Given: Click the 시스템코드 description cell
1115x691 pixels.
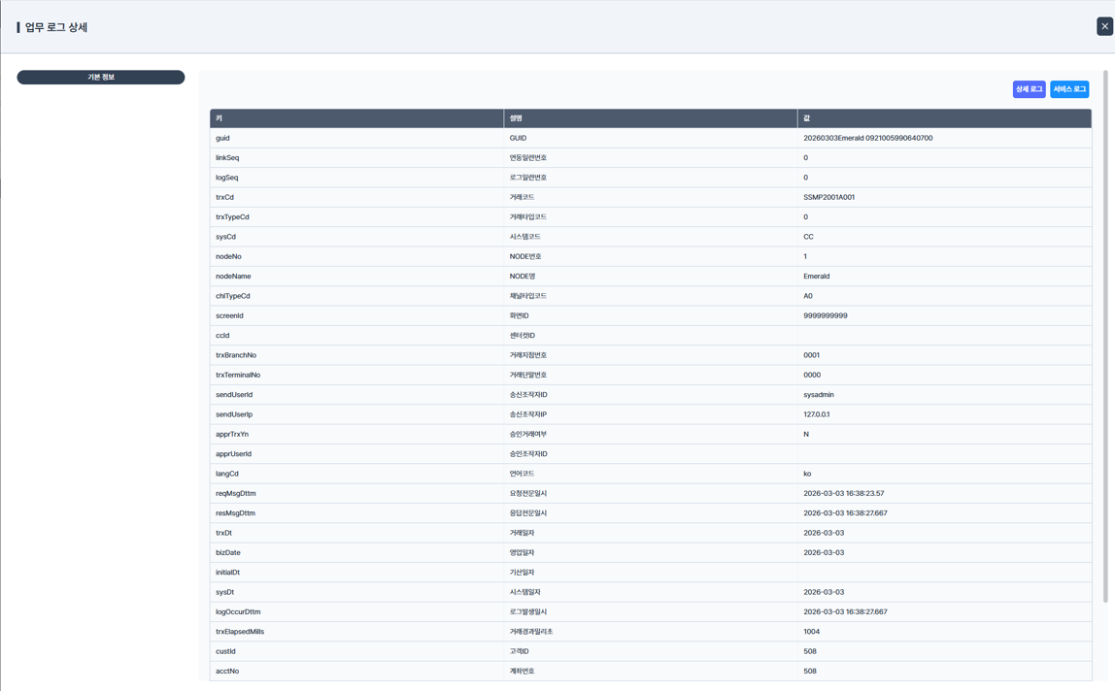Looking at the screenshot, I should 651,237.
